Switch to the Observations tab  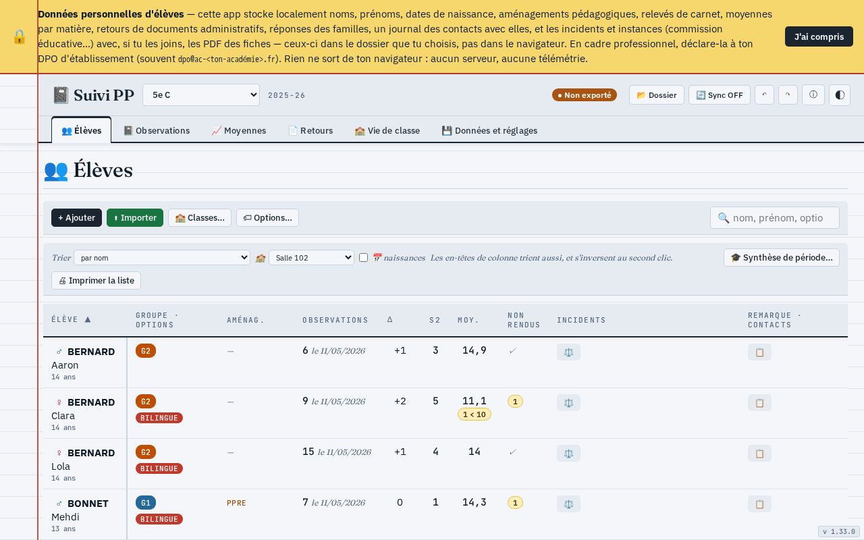[156, 131]
